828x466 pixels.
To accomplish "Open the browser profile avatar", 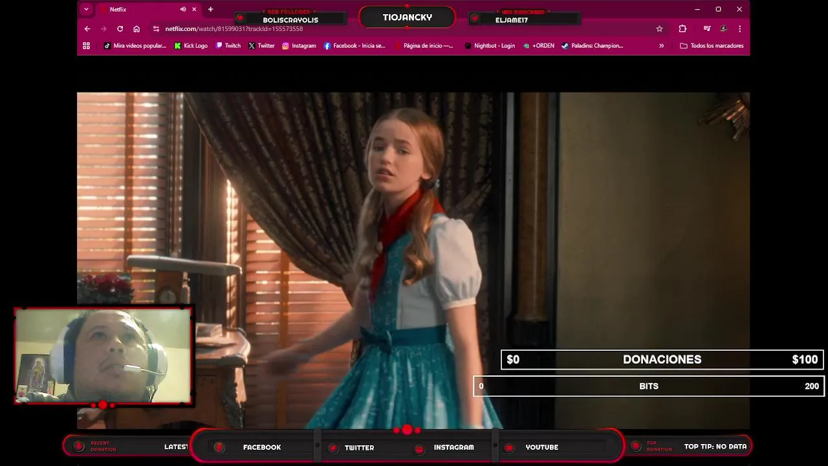I will click(x=723, y=28).
